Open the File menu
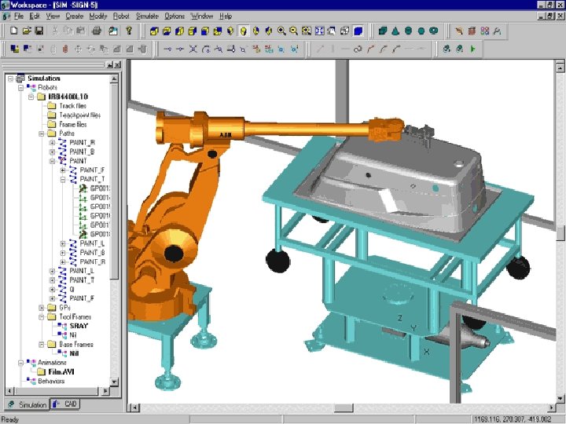 pyautogui.click(x=19, y=16)
